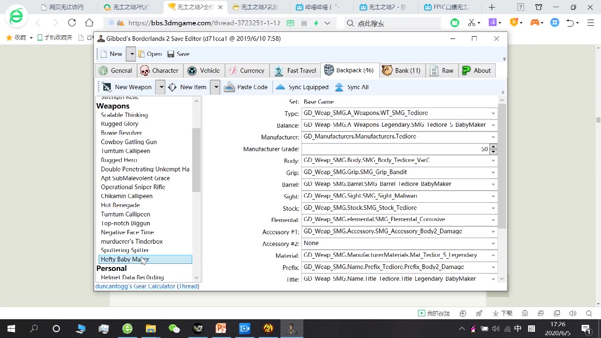
Task: Click the weapon properties panel scrollbar
Action: click(501, 167)
